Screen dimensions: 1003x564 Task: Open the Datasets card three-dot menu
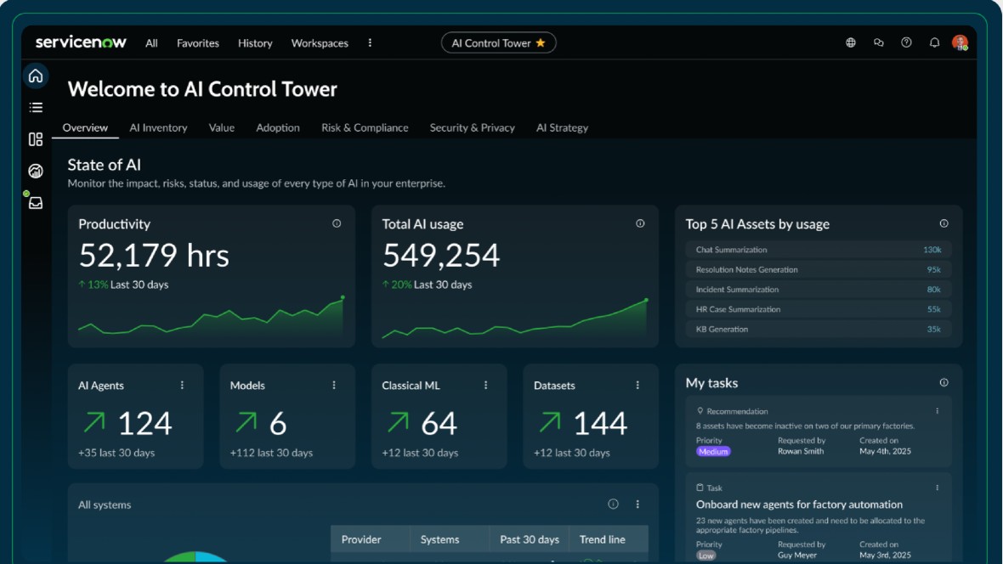coord(637,386)
